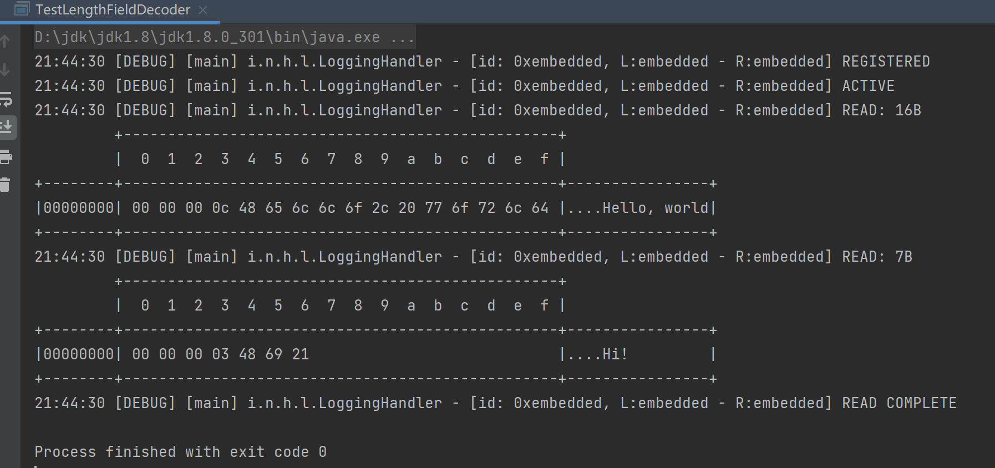Viewport: 995px width, 468px height.
Task: Click the ACTIVE log line
Action: (x=464, y=86)
